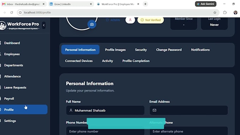Switch to the Connected Devices tab
Screen dimensions: 240x135
pos(79,61)
